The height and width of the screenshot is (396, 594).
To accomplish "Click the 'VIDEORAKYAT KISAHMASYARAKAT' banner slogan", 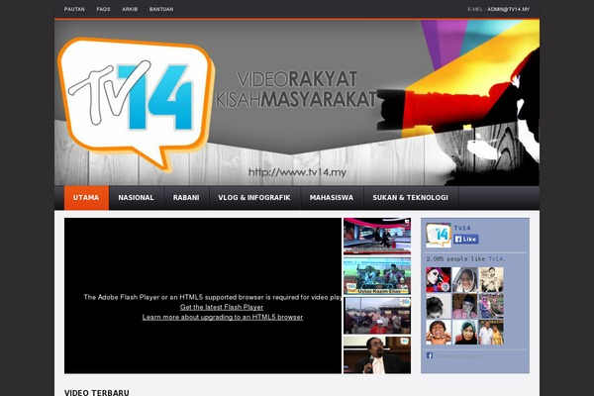I will click(x=296, y=89).
